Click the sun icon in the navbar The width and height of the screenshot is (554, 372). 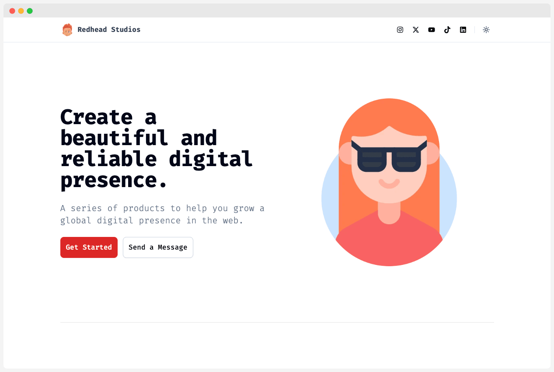click(x=486, y=30)
